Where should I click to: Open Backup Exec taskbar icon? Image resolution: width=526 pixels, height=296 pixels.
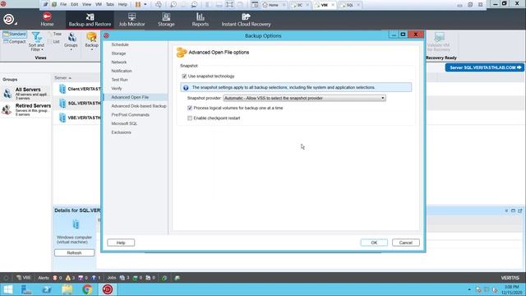tap(108, 289)
